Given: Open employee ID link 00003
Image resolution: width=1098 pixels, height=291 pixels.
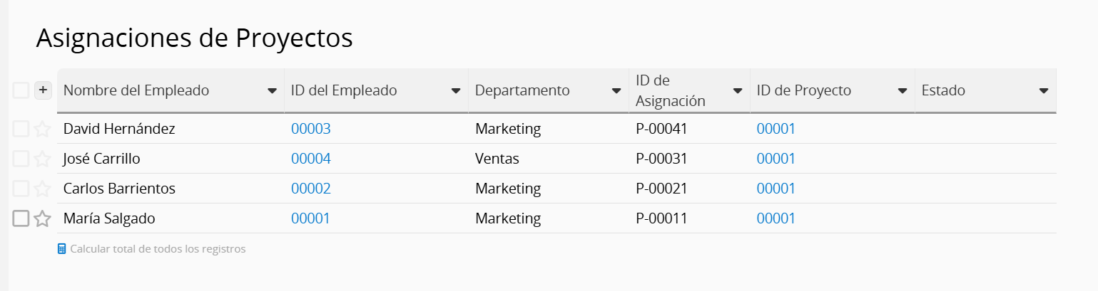Looking at the screenshot, I should (311, 129).
